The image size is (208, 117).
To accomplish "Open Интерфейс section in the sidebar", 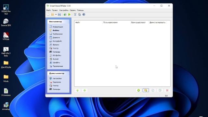I will coord(56,41).
